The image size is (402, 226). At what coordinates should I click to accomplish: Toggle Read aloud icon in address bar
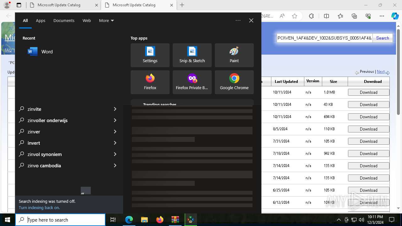pyautogui.click(x=282, y=16)
